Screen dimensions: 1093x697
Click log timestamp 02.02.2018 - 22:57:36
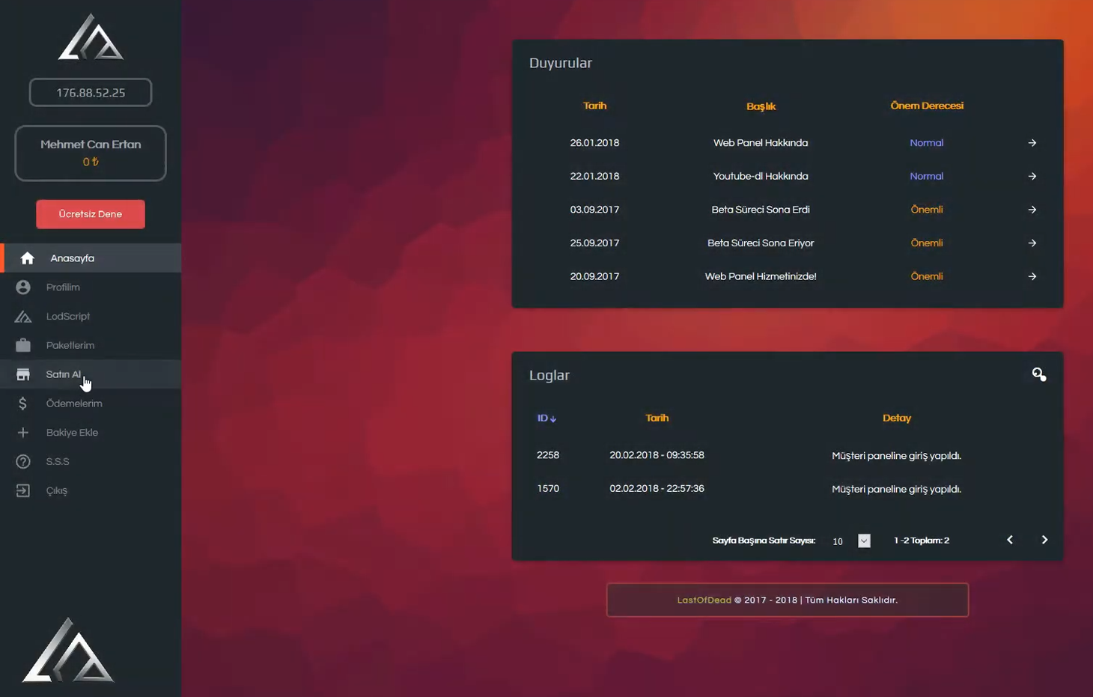pyautogui.click(x=657, y=488)
